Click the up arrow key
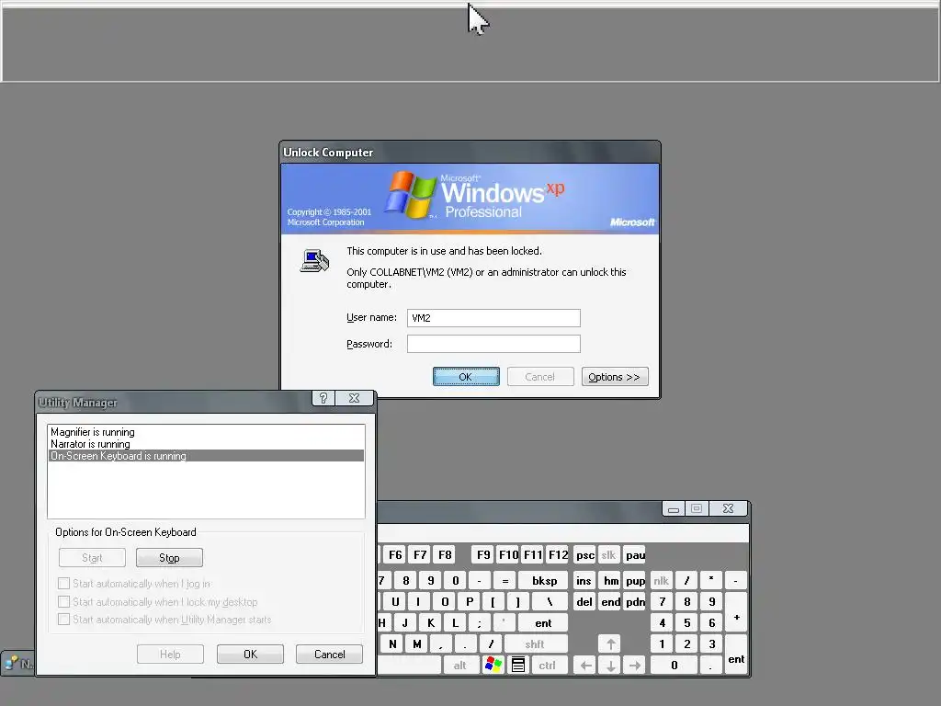941x706 pixels. (x=610, y=644)
